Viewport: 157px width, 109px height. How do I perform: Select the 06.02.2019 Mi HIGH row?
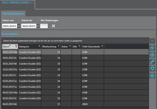pyautogui.click(x=75, y=104)
